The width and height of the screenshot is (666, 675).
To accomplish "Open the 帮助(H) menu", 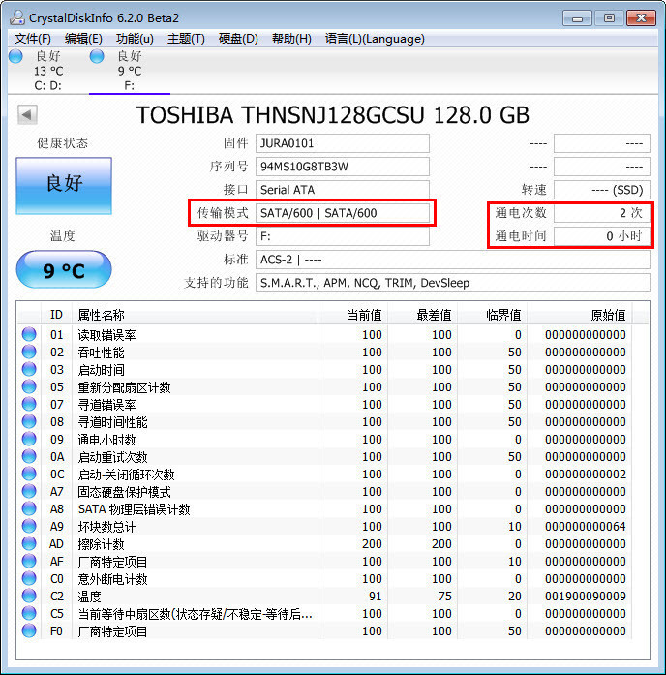I will (x=291, y=39).
